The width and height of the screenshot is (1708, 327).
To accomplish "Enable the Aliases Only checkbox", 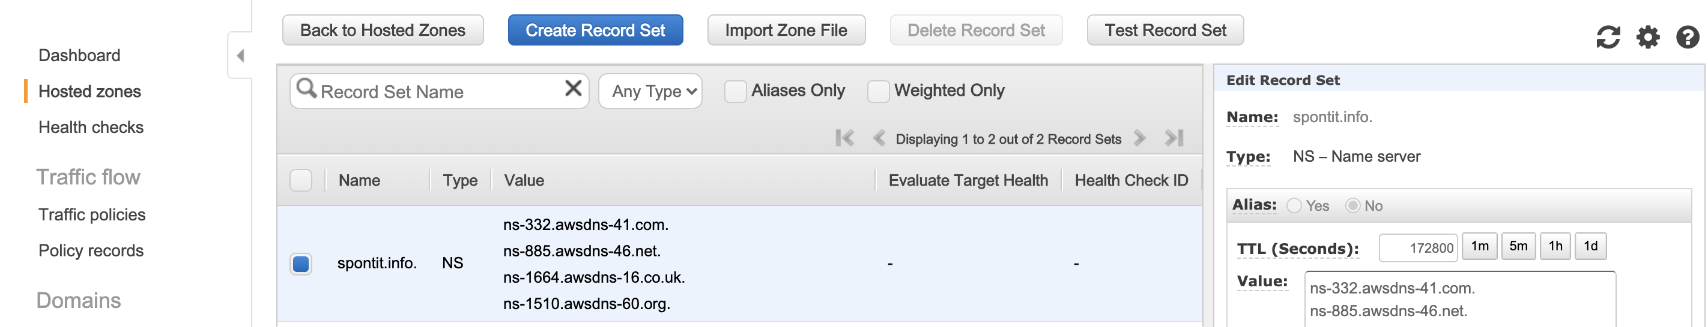I will [x=734, y=91].
